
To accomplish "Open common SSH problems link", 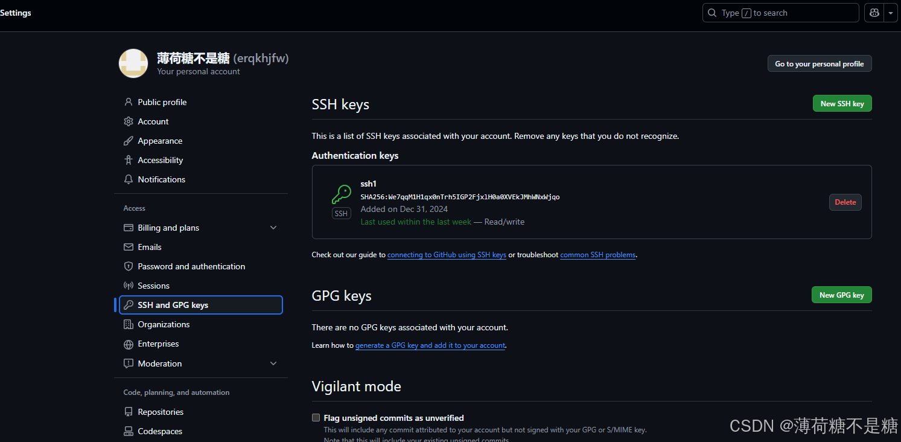I will coord(598,255).
